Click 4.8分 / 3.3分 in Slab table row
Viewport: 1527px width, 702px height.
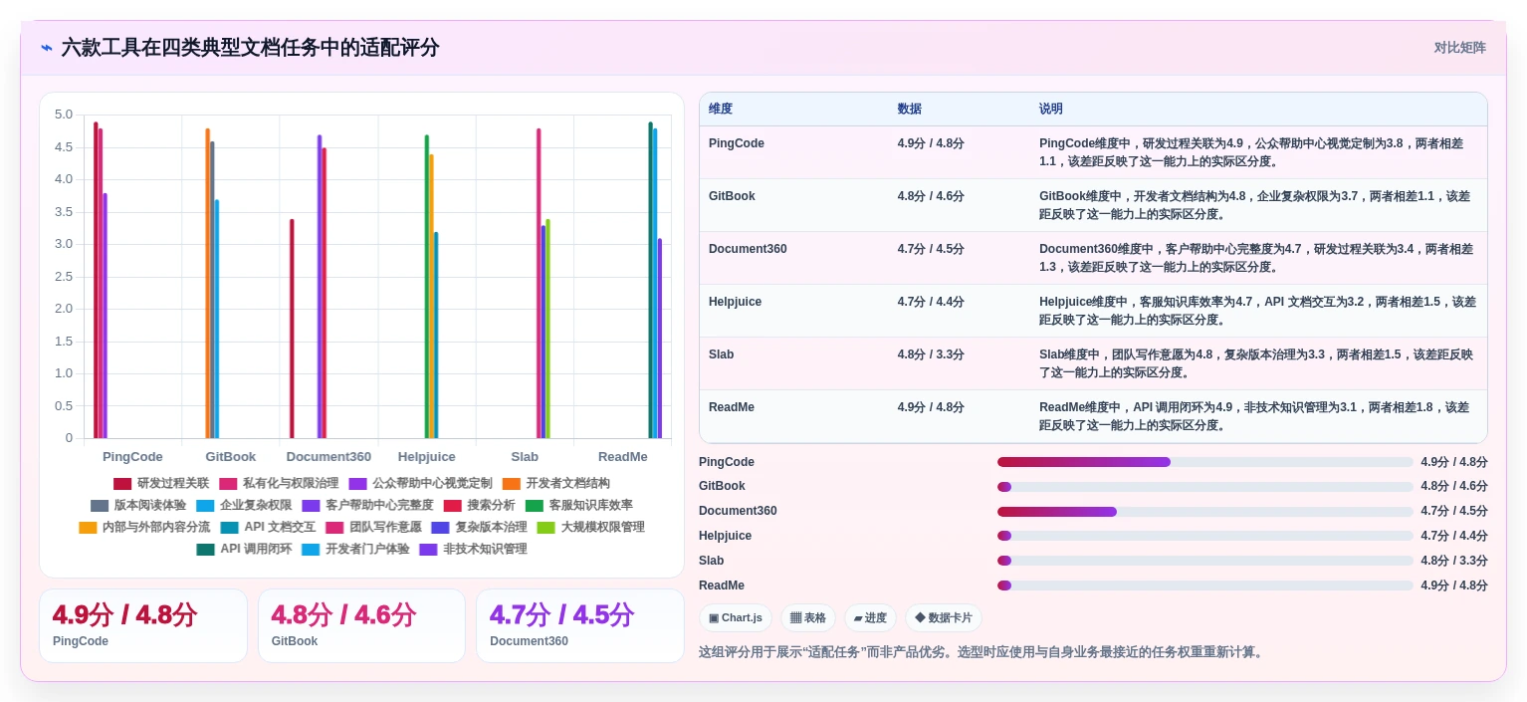pos(931,354)
